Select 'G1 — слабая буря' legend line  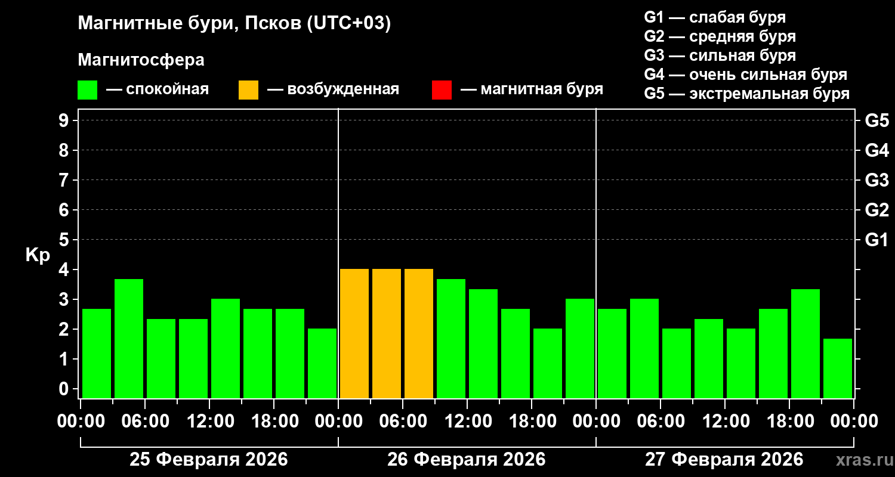[715, 17]
